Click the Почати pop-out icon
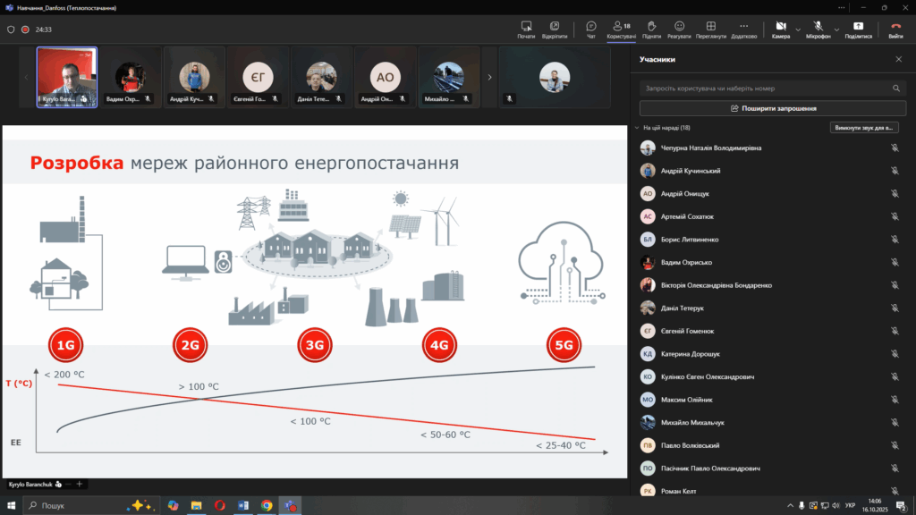The image size is (916, 515). click(x=526, y=26)
